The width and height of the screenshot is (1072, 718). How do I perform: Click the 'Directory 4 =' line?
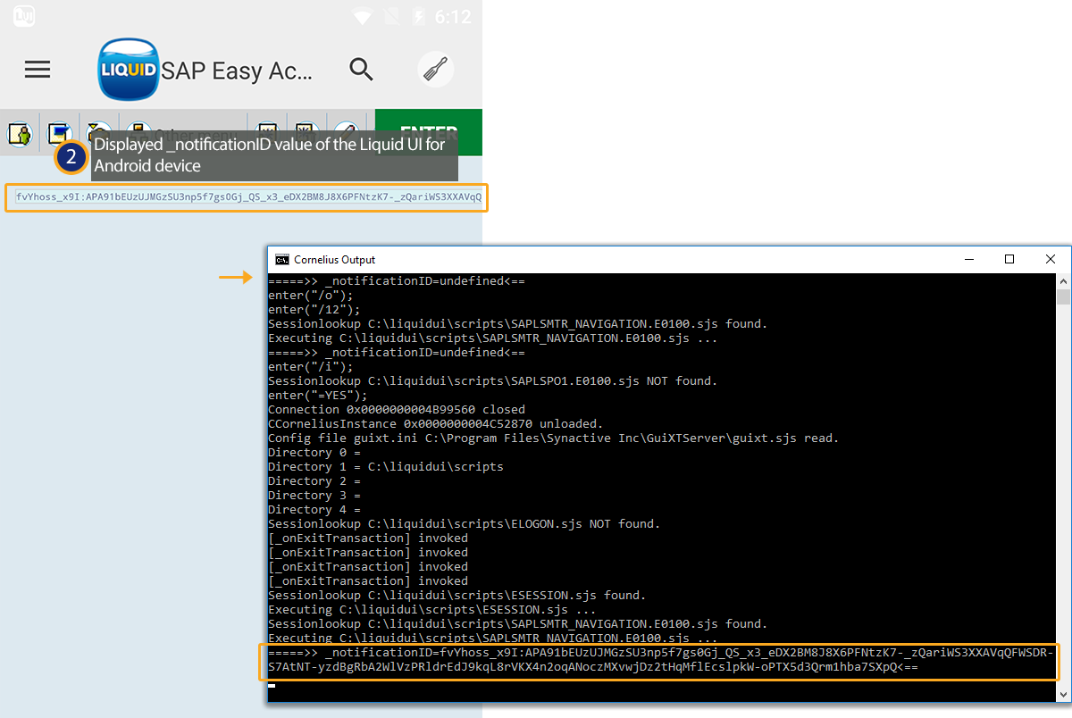[x=314, y=510]
